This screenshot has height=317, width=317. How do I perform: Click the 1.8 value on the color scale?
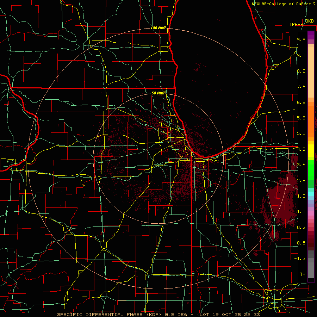(x=301, y=196)
